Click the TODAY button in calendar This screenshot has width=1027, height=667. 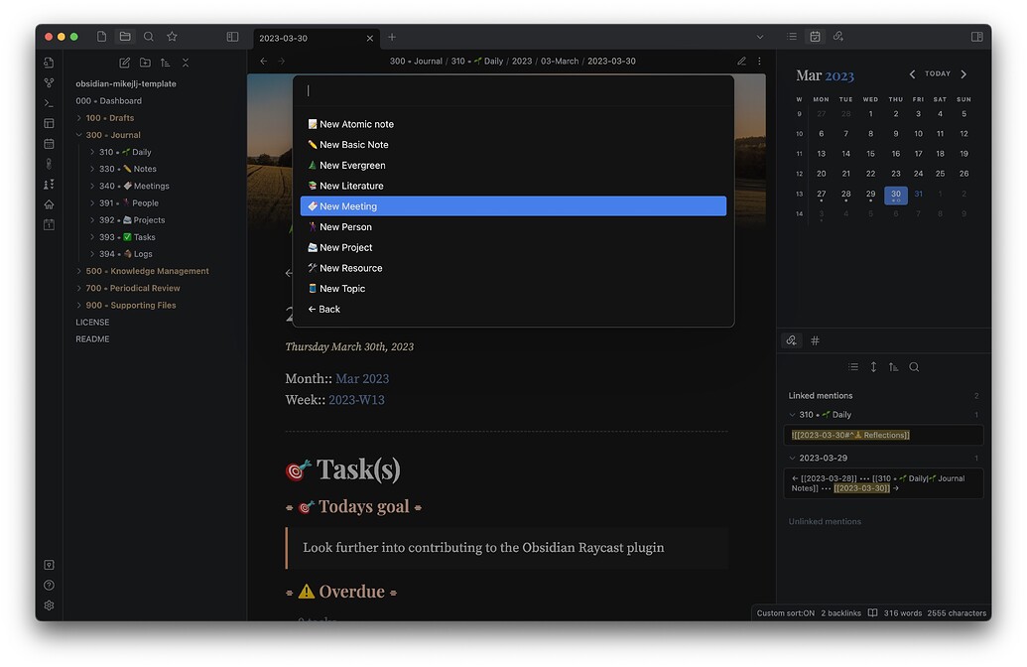[937, 74]
